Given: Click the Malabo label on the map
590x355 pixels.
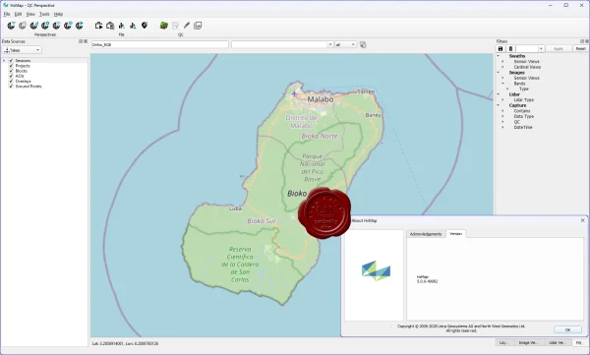Looking at the screenshot, I should [321, 99].
